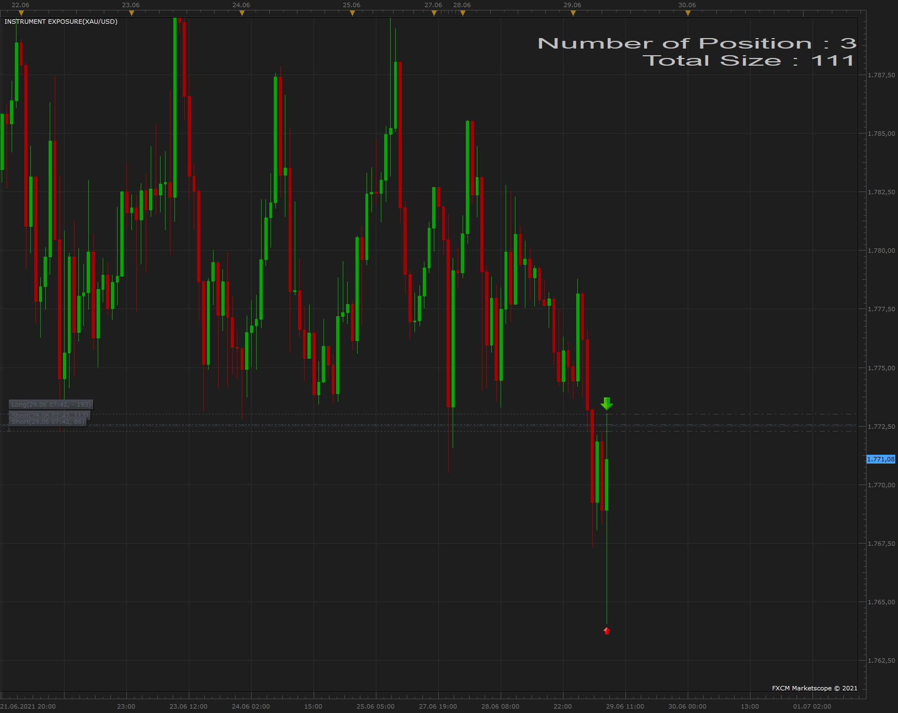Click the 27.06 19:00 time axis label

coord(438,706)
